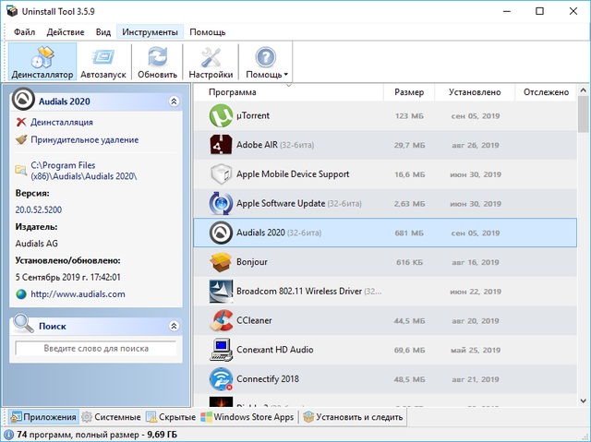Open the Действие menu
Image resolution: width=591 pixels, height=442 pixels.
point(66,32)
